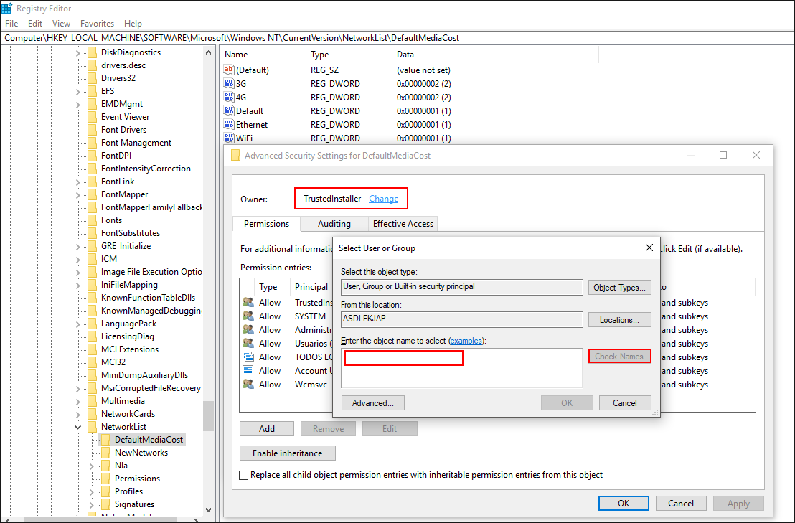The image size is (795, 523).
Task: Click the registry path address bar
Action: (397, 37)
